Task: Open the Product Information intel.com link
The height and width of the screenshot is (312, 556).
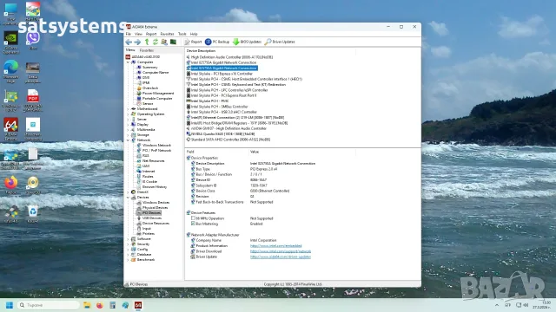Action: pyautogui.click(x=276, y=246)
